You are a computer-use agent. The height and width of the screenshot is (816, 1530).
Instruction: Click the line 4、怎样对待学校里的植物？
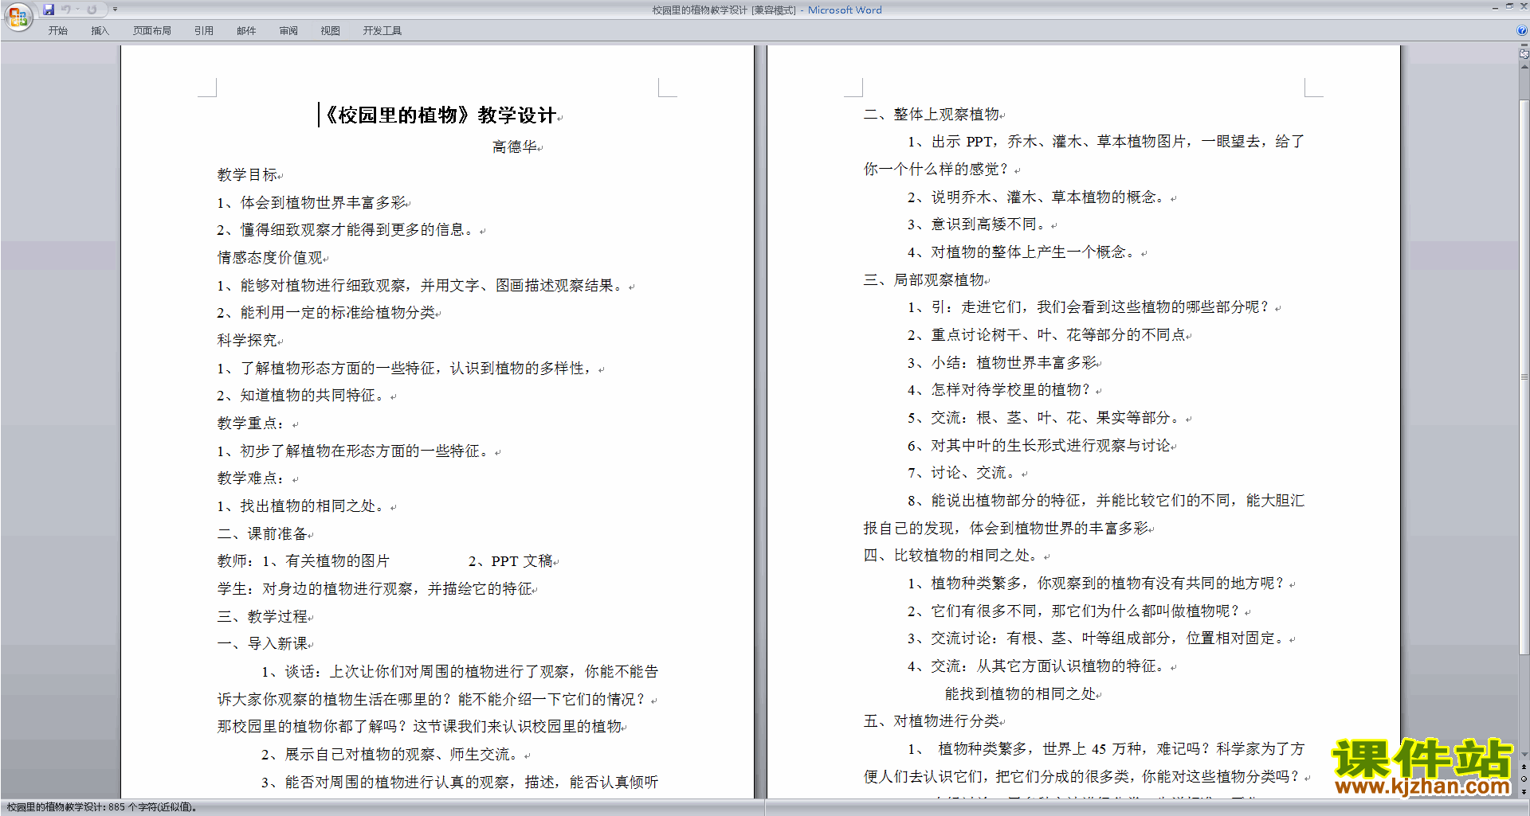click(x=1001, y=389)
